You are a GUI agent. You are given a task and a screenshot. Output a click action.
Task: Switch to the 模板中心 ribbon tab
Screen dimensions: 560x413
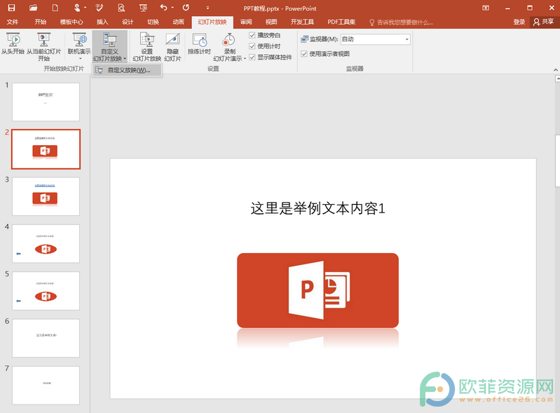(x=71, y=22)
